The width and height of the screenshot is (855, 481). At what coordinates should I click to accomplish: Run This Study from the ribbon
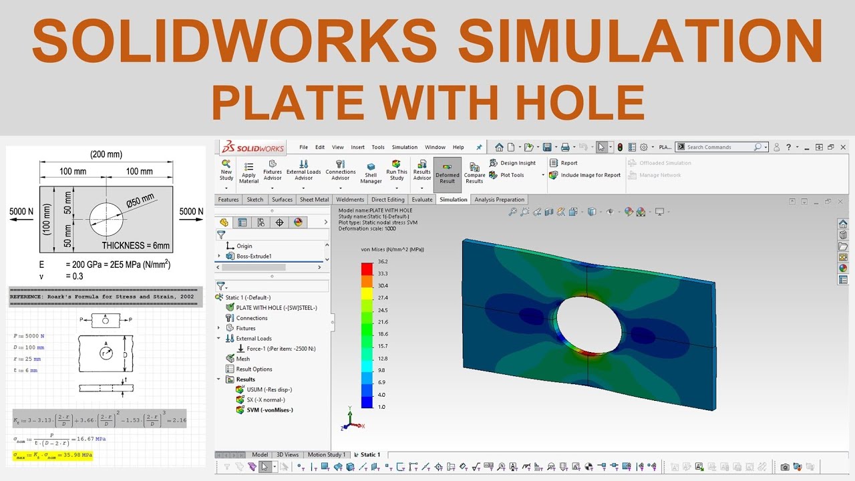tap(397, 171)
